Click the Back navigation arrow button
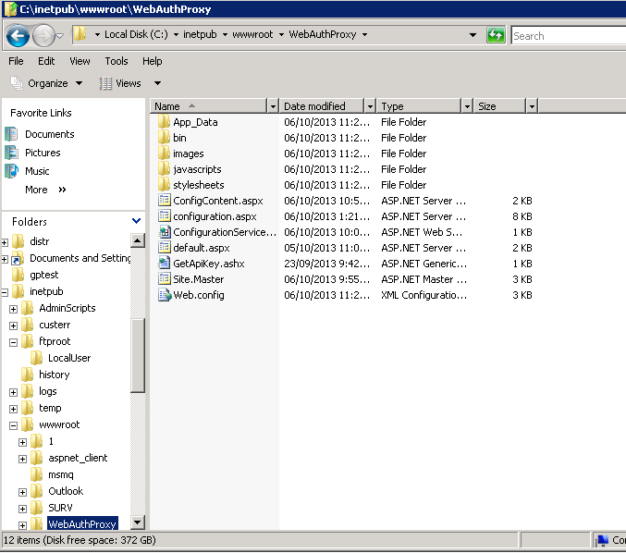The width and height of the screenshot is (626, 553). [17, 36]
